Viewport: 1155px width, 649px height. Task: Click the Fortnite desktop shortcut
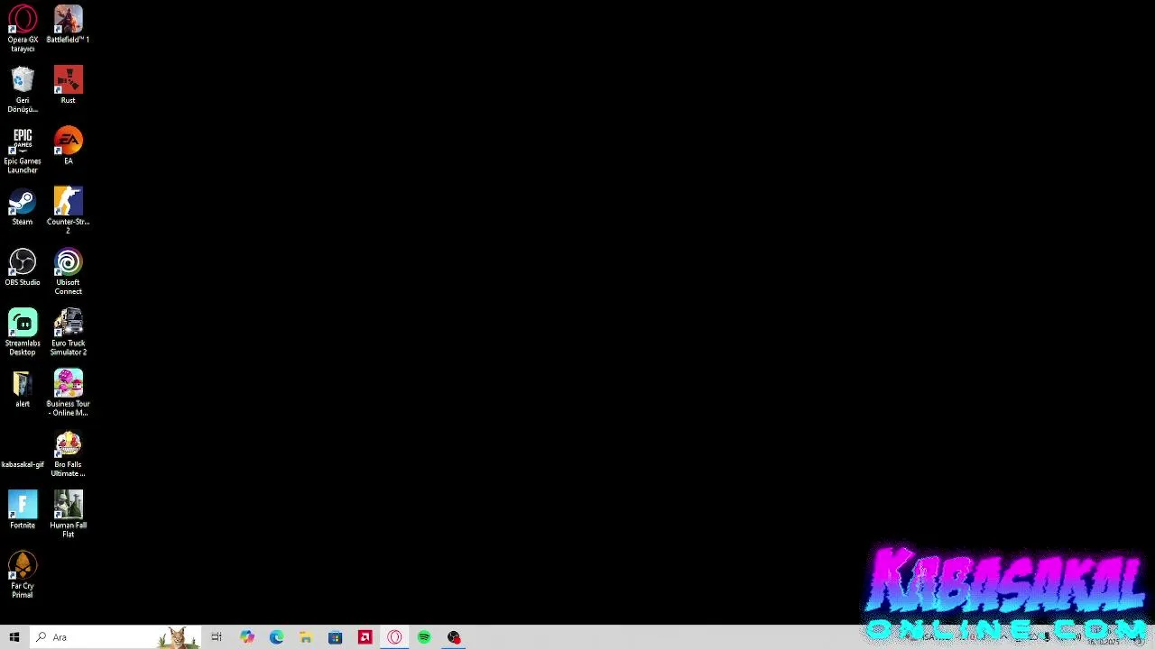click(23, 509)
